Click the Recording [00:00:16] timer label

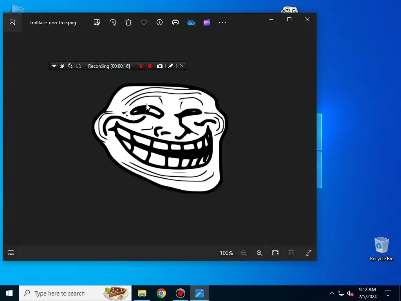(x=109, y=66)
